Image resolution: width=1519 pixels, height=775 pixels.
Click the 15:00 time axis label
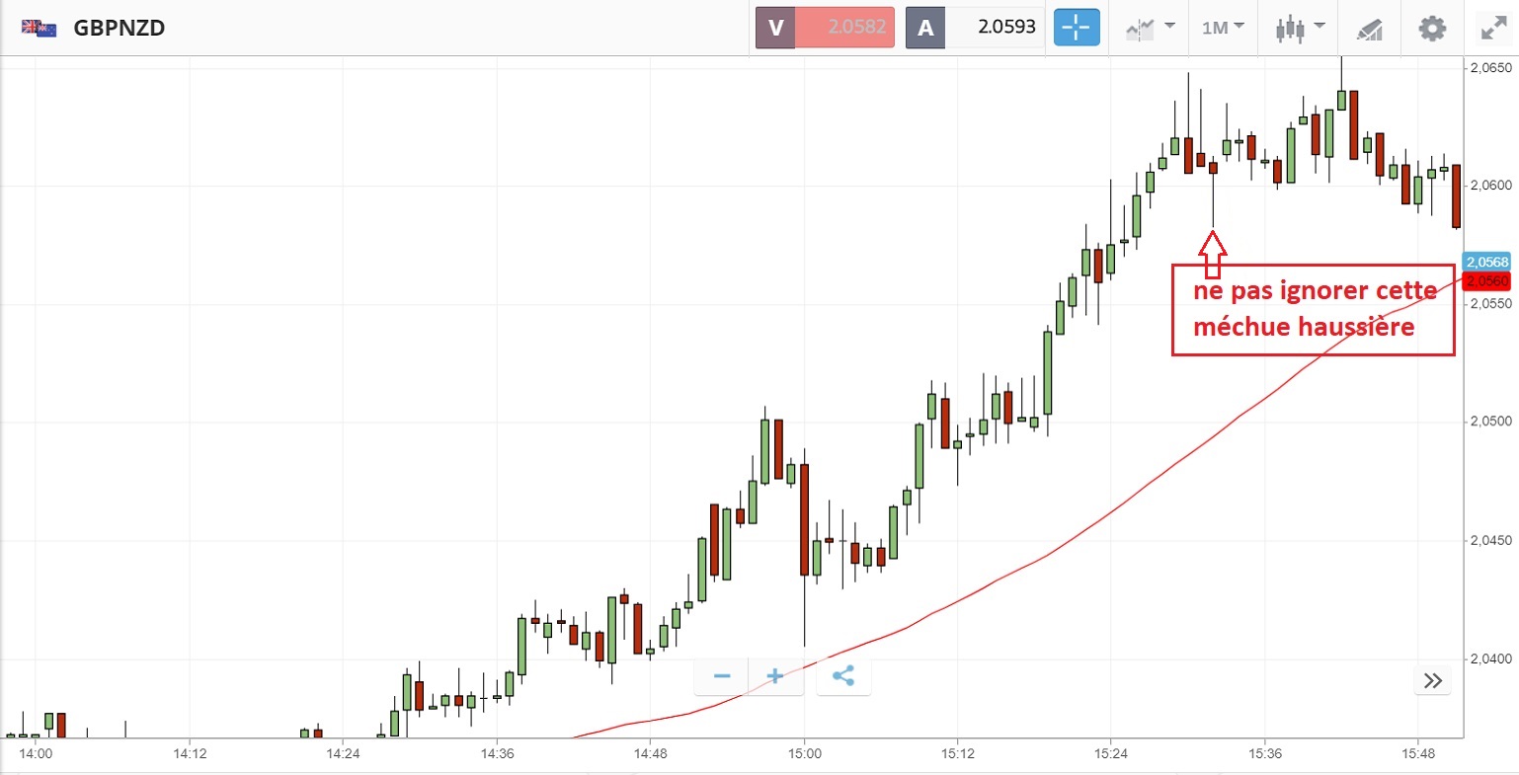[804, 754]
